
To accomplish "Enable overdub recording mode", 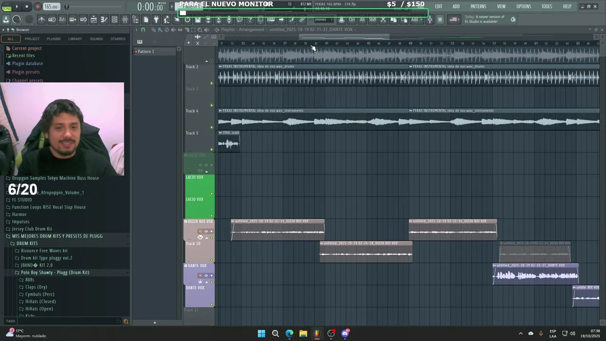I will point(72,19).
